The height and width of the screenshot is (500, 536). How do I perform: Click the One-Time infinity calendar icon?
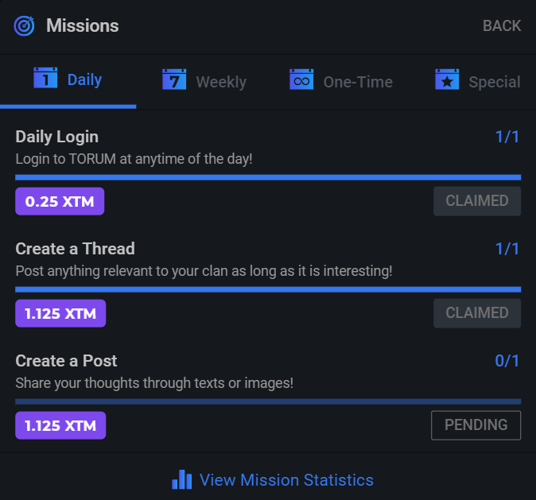coord(301,80)
